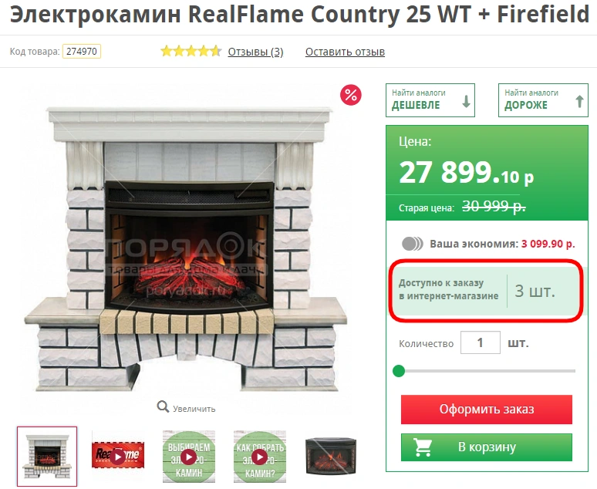Click the down arrow on Найти аналоги дешевле
The height and width of the screenshot is (489, 597).
pyautogui.click(x=466, y=101)
